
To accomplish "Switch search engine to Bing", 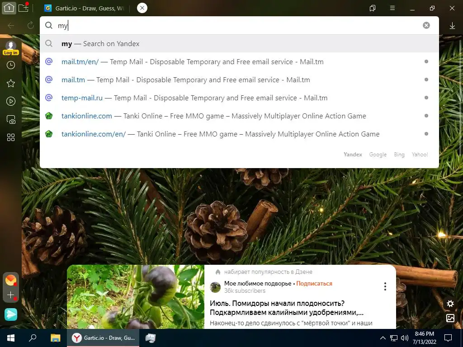I will tap(399, 155).
